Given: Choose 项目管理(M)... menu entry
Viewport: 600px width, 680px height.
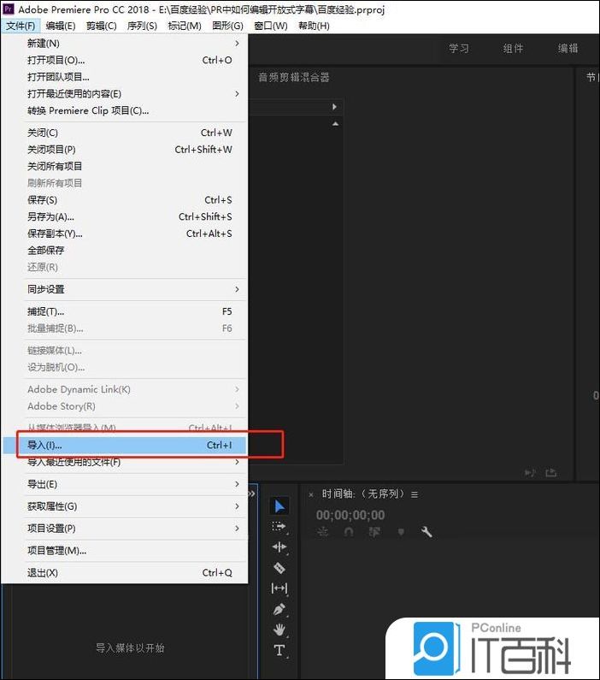Looking at the screenshot, I should (124, 551).
